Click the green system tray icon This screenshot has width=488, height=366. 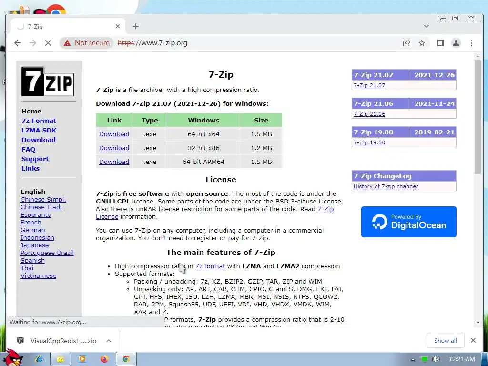point(425,359)
